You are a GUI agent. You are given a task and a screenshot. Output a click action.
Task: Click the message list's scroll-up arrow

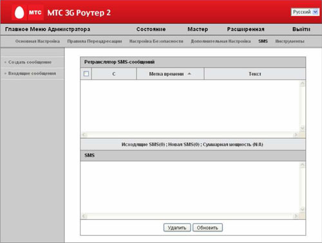(302, 84)
